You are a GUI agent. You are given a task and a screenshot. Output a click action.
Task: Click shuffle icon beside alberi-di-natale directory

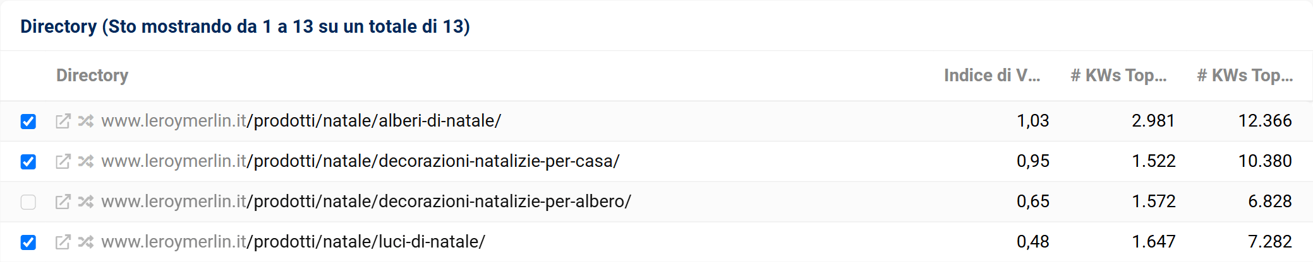[x=86, y=121]
